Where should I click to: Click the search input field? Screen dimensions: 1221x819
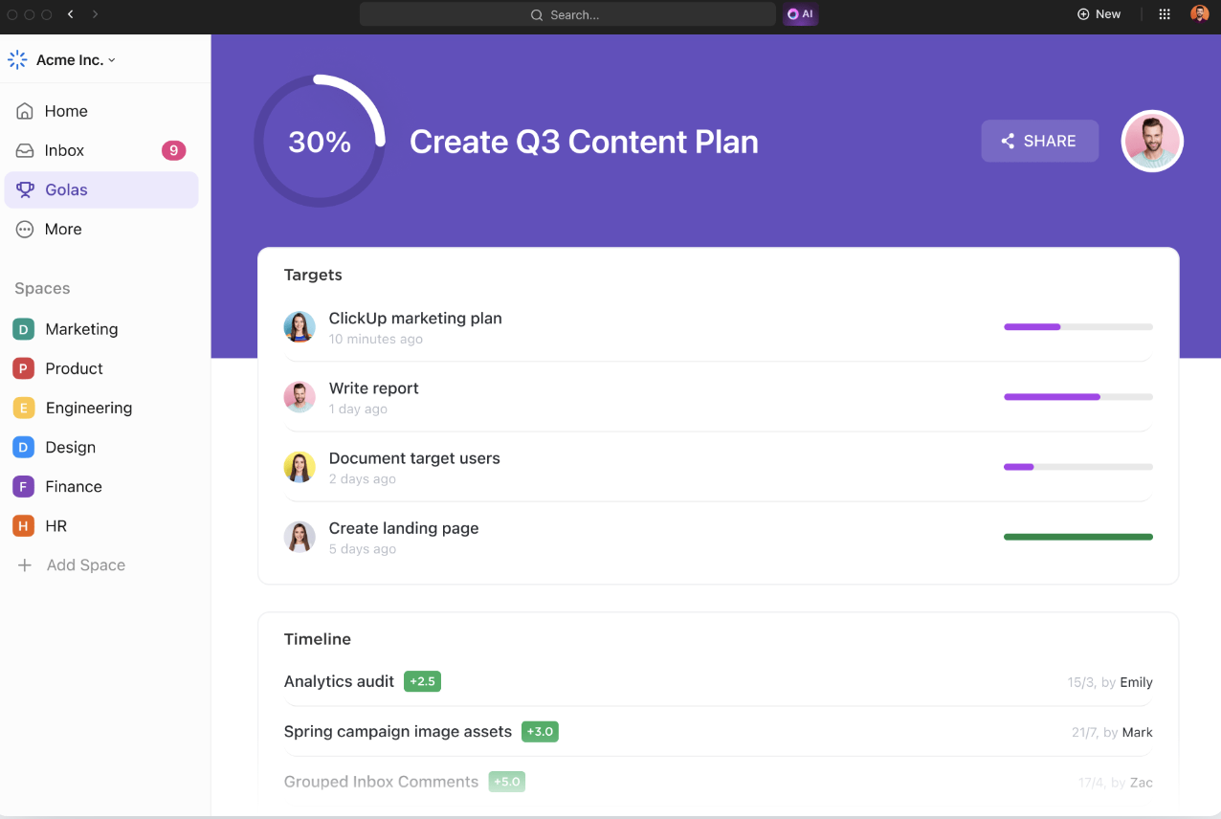(x=567, y=14)
